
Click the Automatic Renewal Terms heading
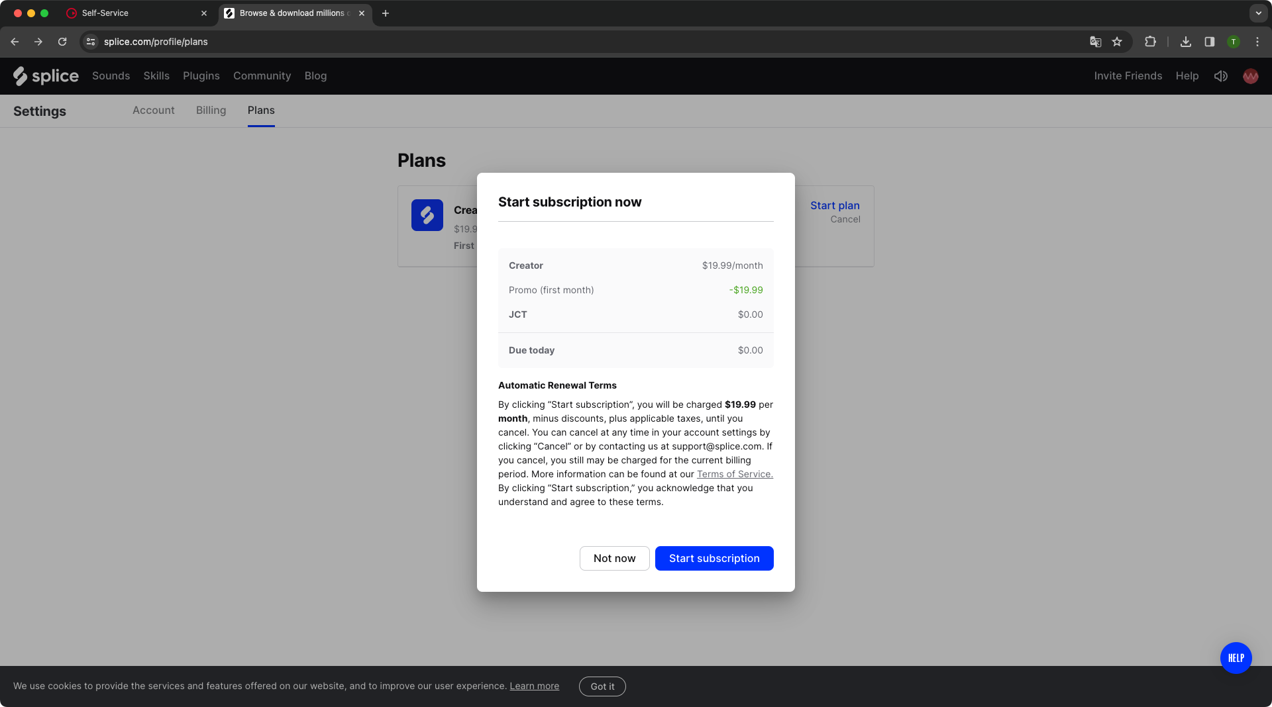pyautogui.click(x=557, y=385)
